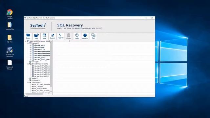Close the SysTools SQL Recovery window

coord(152,18)
